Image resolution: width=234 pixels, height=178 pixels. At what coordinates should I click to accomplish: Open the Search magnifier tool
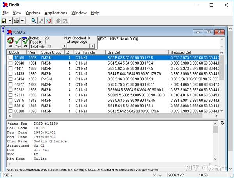tap(34, 21)
